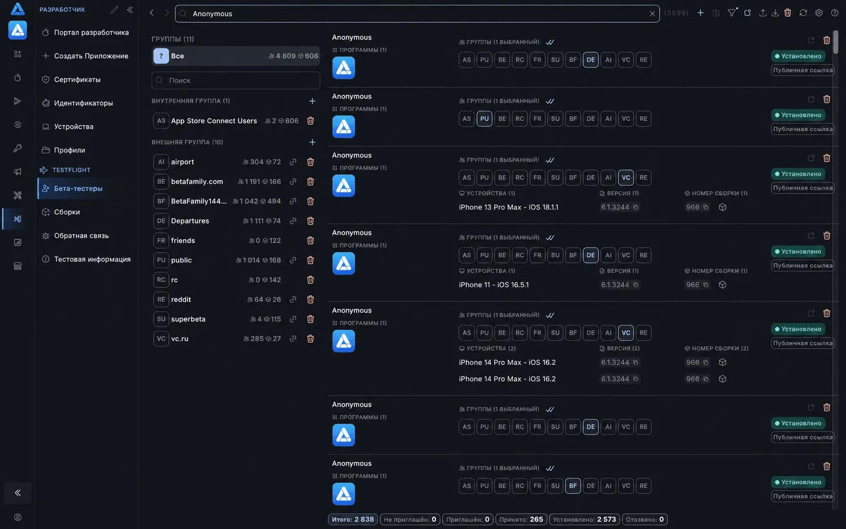846x529 pixels.
Task: Click the Apple icon in left rail
Action: coord(18,78)
